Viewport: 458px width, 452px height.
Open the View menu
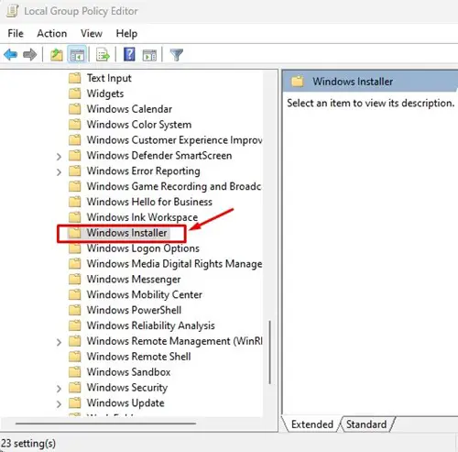[92, 33]
